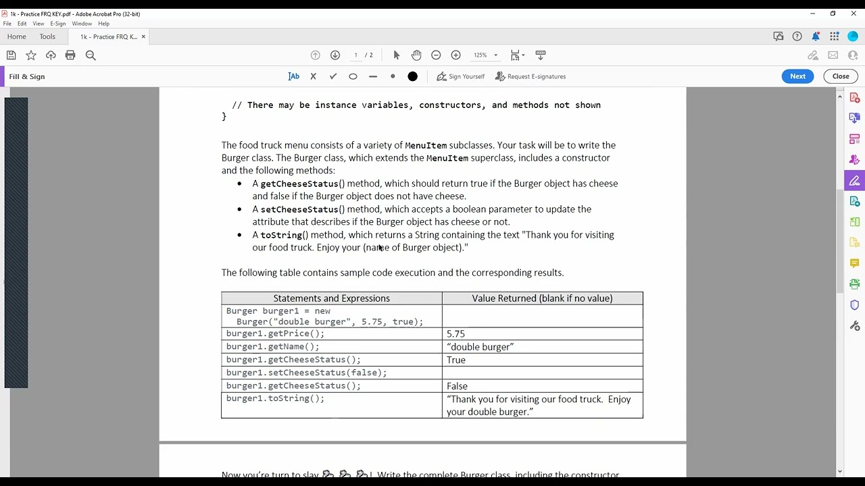Open the Request E-signatures sidebar icon
This screenshot has height=486, width=865.
pos(855,160)
